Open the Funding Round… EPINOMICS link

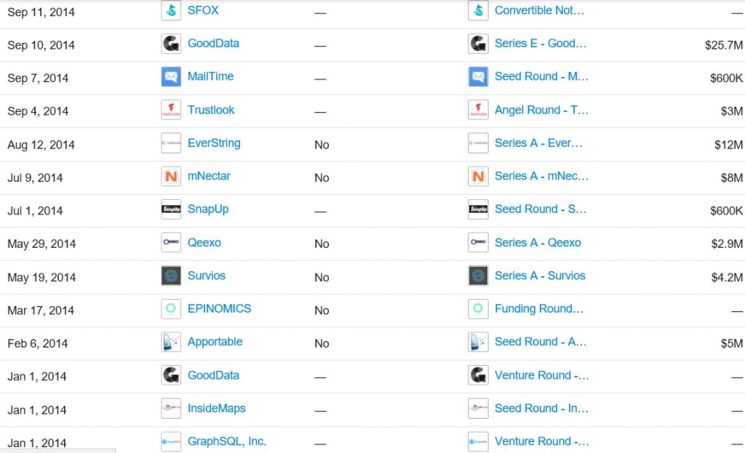539,308
